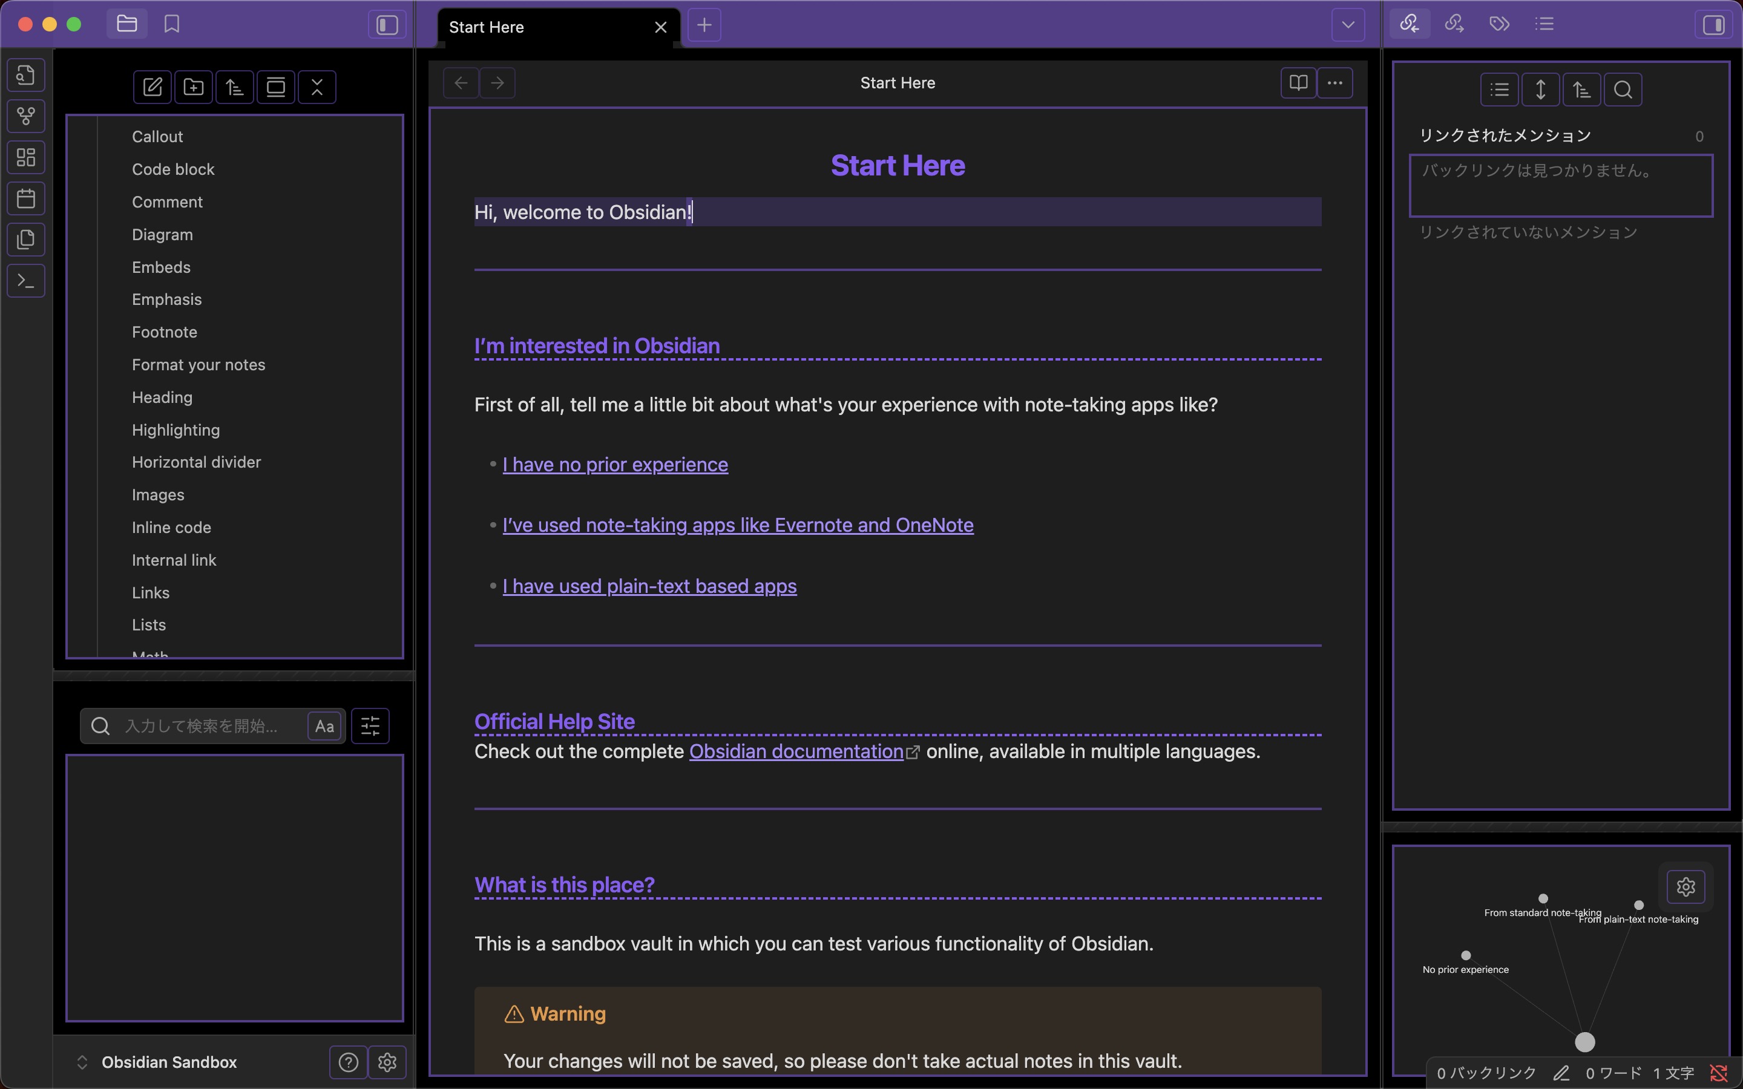Open the command palette terminal icon
1743x1089 pixels.
[x=26, y=281]
